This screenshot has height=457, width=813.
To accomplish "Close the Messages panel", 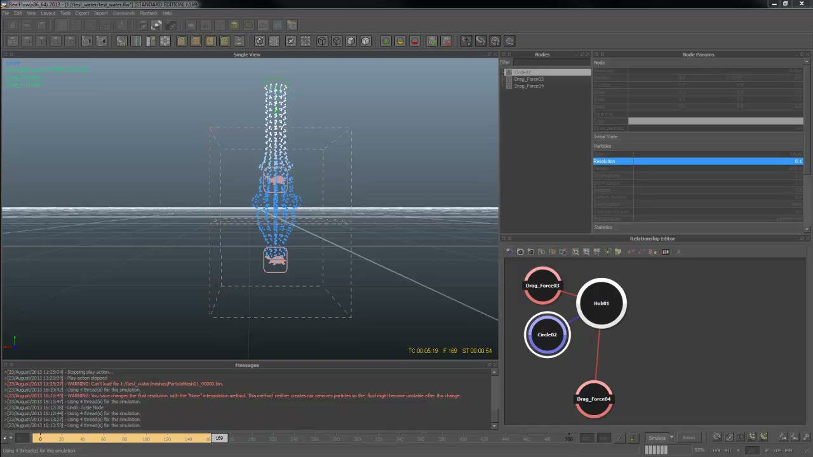I will (495, 365).
